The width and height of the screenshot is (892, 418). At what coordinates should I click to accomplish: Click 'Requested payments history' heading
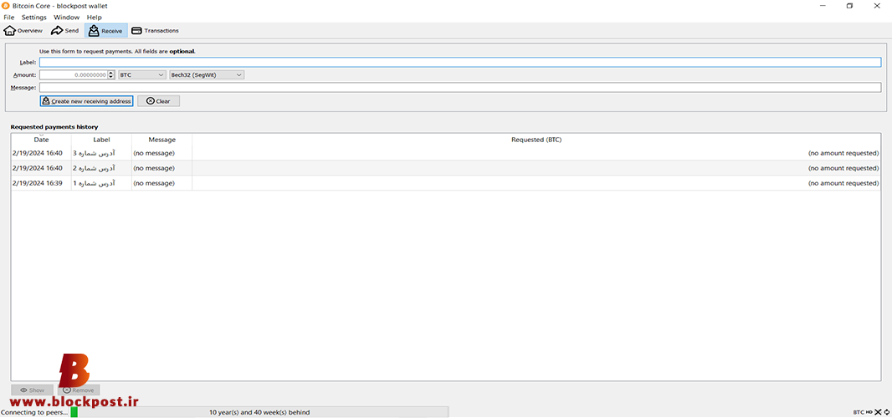[x=54, y=127]
